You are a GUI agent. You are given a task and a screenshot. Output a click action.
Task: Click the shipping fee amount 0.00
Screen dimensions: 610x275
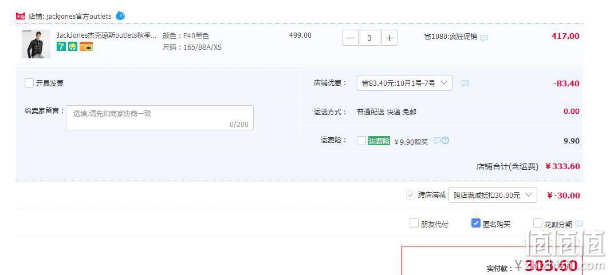572,111
